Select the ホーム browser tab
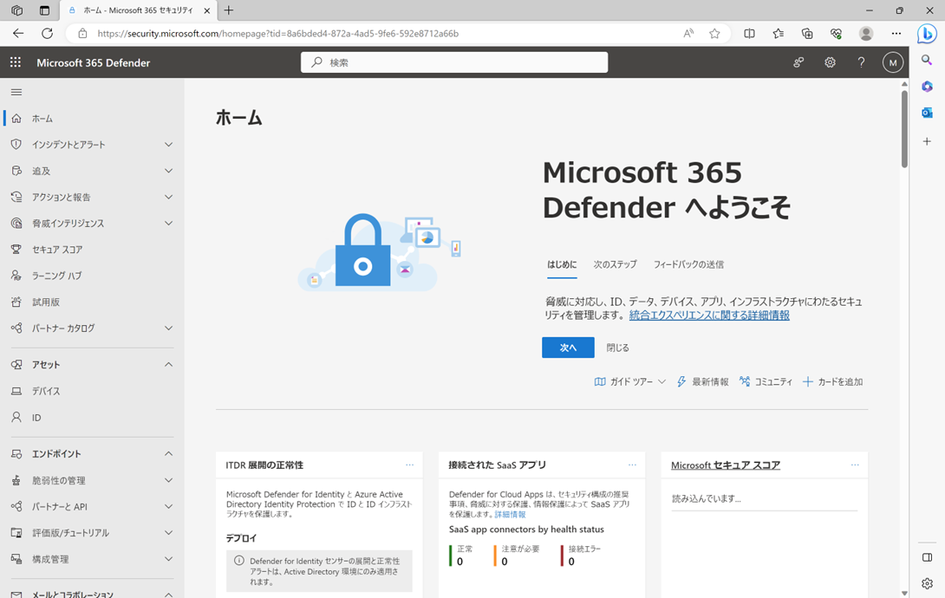The width and height of the screenshot is (945, 598). tap(139, 10)
